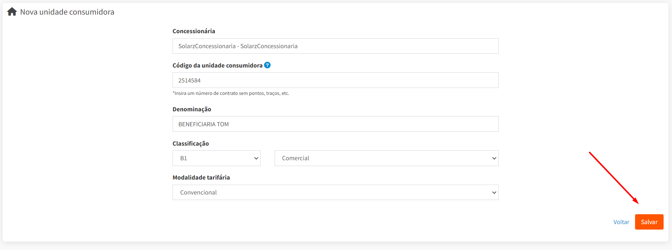This screenshot has height=250, width=672.
Task: Click the Denominação field label
Action: click(x=192, y=109)
